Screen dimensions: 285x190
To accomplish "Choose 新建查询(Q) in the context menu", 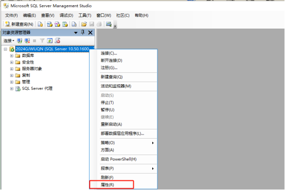I will 112,77.
